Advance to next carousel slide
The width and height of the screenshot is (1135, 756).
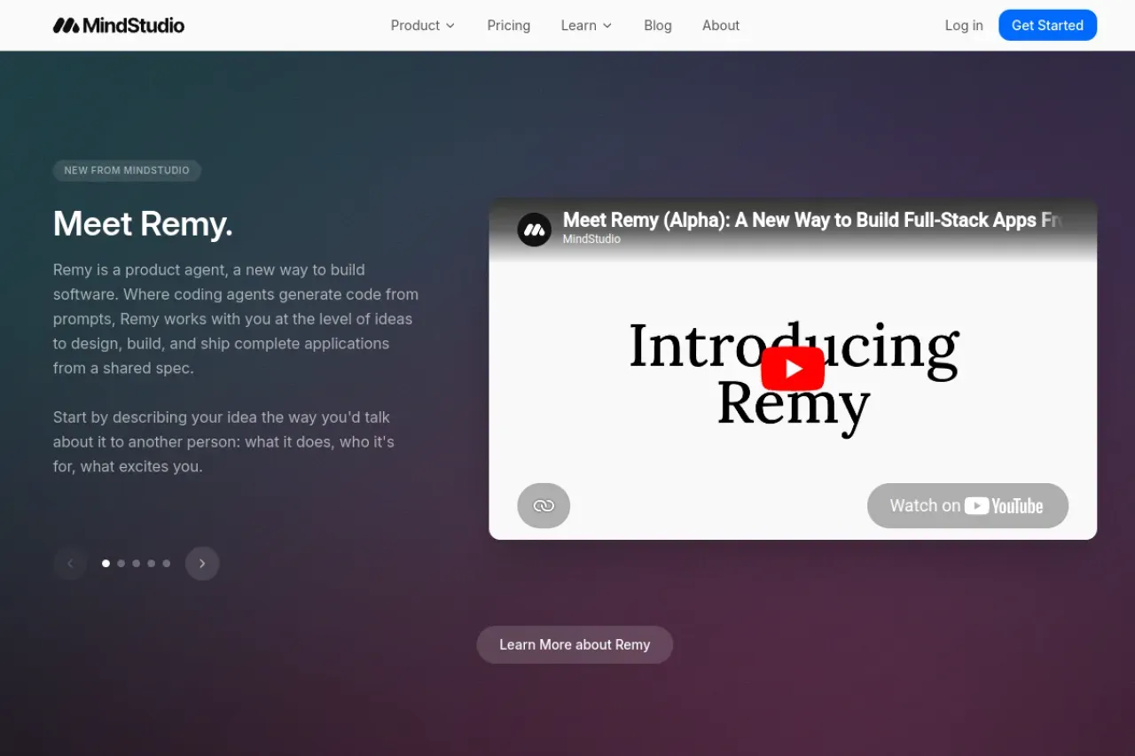point(202,564)
